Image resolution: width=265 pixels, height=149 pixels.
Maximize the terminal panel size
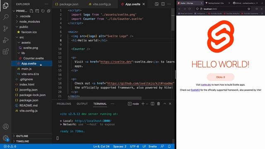[165, 104]
